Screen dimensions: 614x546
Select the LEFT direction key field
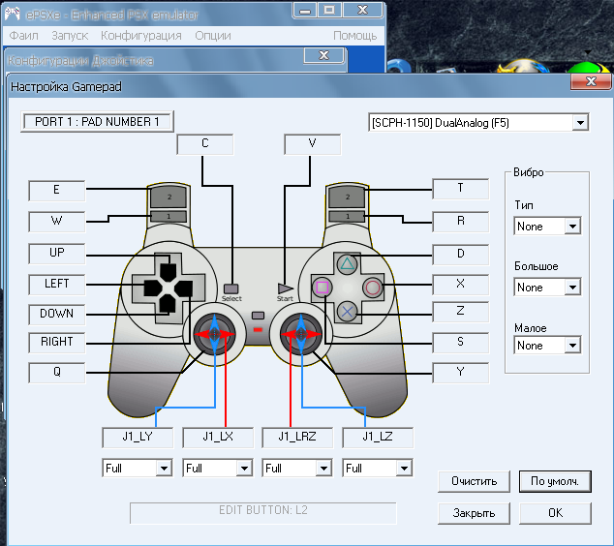(57, 285)
